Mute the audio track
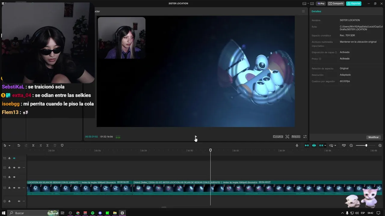Viewport: 385px width, 216px height. click(19, 201)
